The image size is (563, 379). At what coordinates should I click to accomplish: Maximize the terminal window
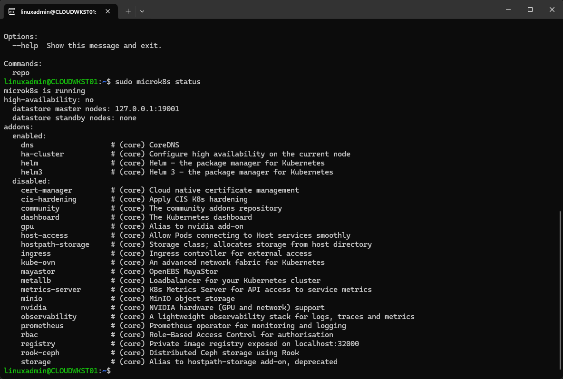coord(530,10)
